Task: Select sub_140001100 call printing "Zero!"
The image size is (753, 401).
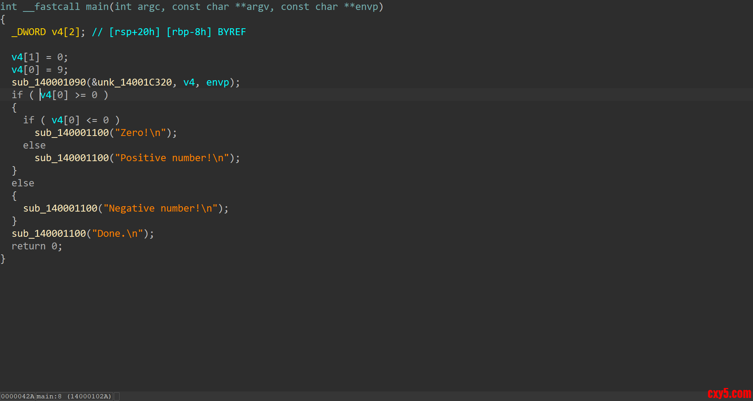Action: [72, 133]
